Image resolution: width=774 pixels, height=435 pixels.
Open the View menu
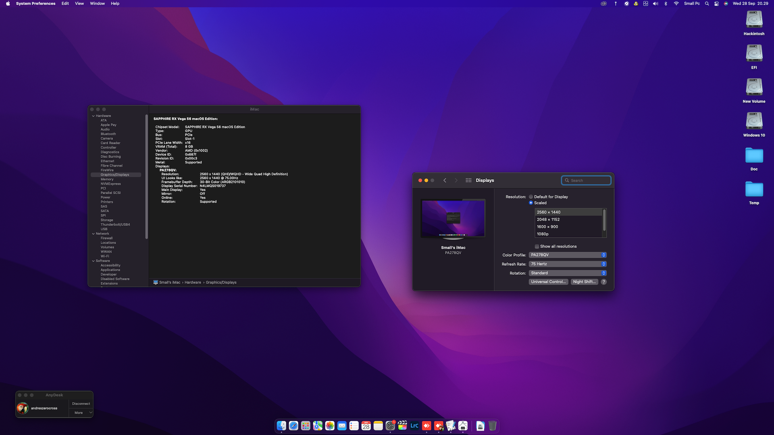coord(79,4)
